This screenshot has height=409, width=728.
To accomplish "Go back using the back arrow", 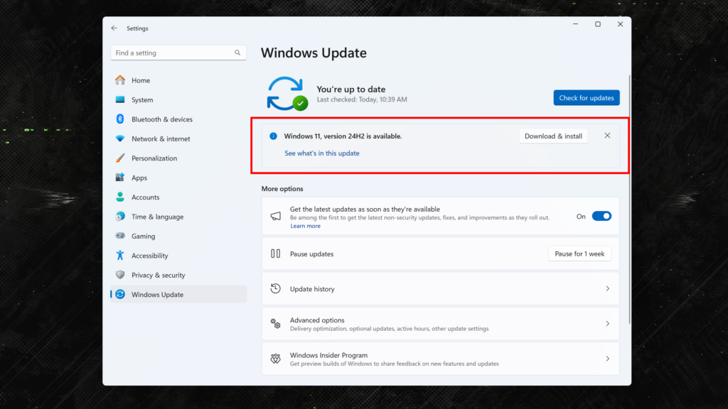I will 114,28.
